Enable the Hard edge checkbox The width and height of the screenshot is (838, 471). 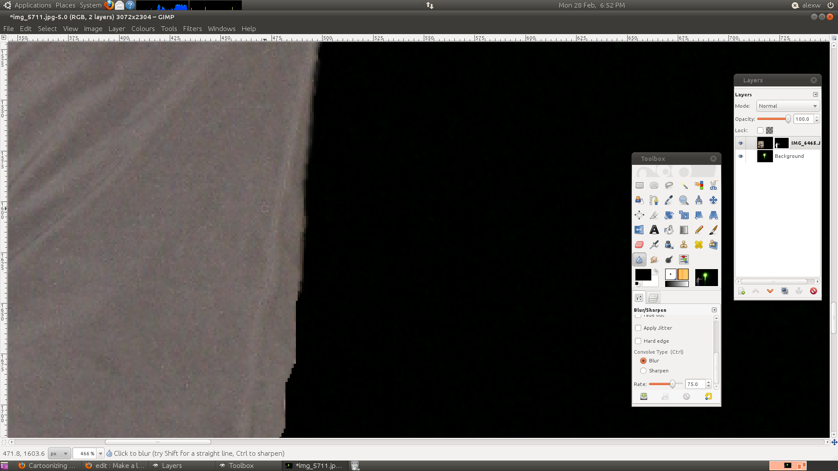click(x=638, y=341)
